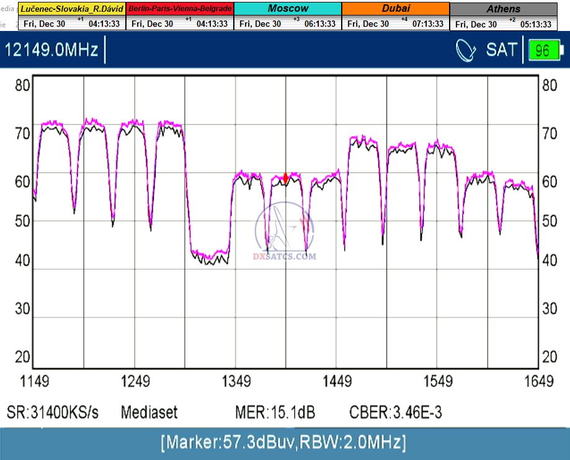
Task: Click the red marker diamond on the spectrum
Action: pyautogui.click(x=285, y=179)
